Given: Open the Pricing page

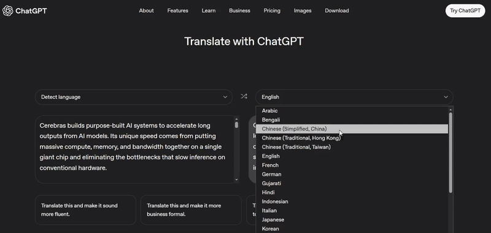Looking at the screenshot, I should [x=272, y=10].
